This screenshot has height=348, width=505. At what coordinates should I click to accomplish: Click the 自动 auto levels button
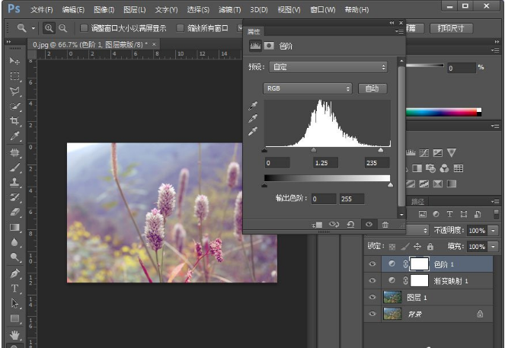[372, 88]
